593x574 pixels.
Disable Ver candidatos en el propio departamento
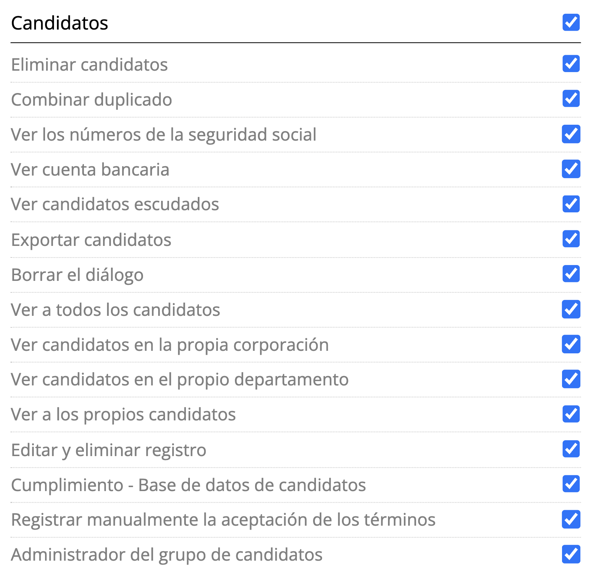pyautogui.click(x=571, y=379)
